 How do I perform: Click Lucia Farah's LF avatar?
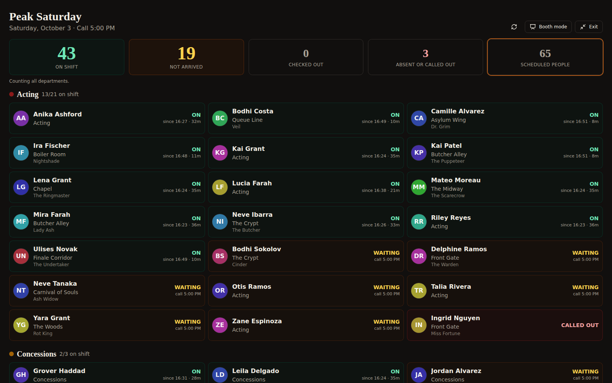coord(220,187)
